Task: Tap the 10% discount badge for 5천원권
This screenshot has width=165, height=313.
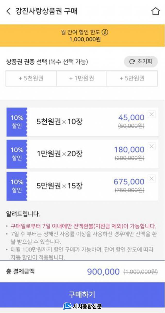Action: [x=17, y=122]
